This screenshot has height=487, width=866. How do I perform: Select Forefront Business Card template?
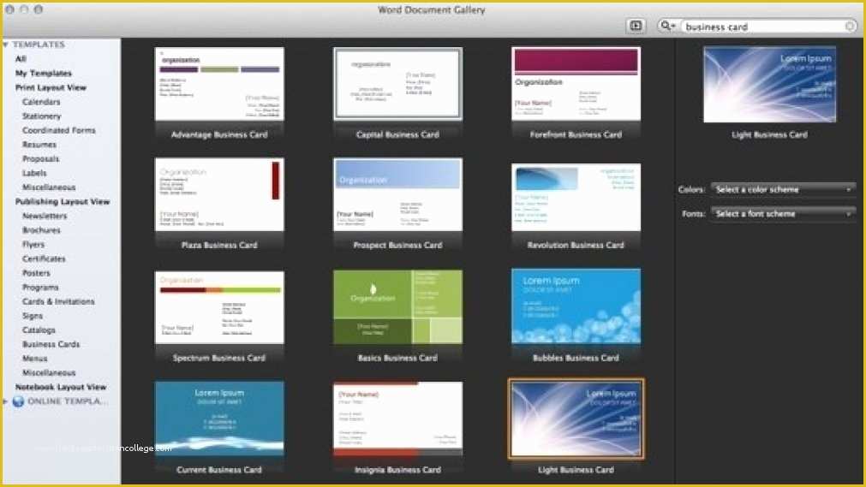pyautogui.click(x=576, y=84)
